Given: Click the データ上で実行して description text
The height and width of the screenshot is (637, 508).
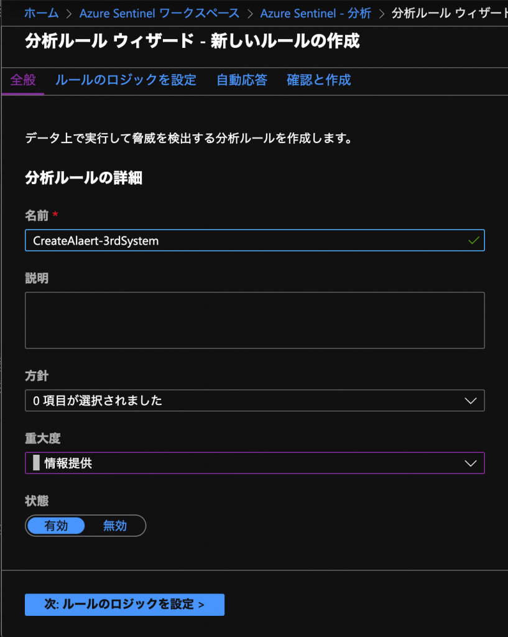Looking at the screenshot, I should [189, 138].
